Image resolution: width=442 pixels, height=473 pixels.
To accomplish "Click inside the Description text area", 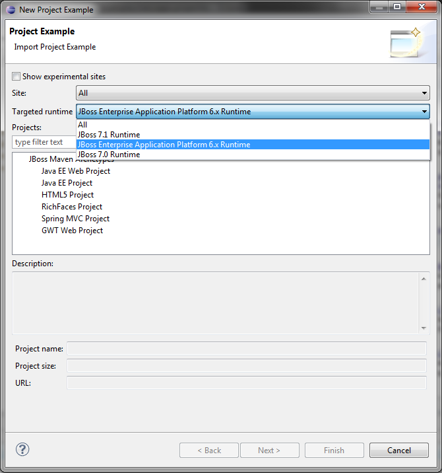I will pyautogui.click(x=216, y=303).
